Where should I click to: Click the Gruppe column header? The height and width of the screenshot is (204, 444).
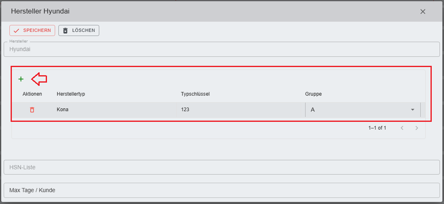pyautogui.click(x=313, y=94)
